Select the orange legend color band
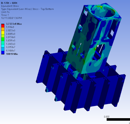130x124 pixels. click(3, 29)
